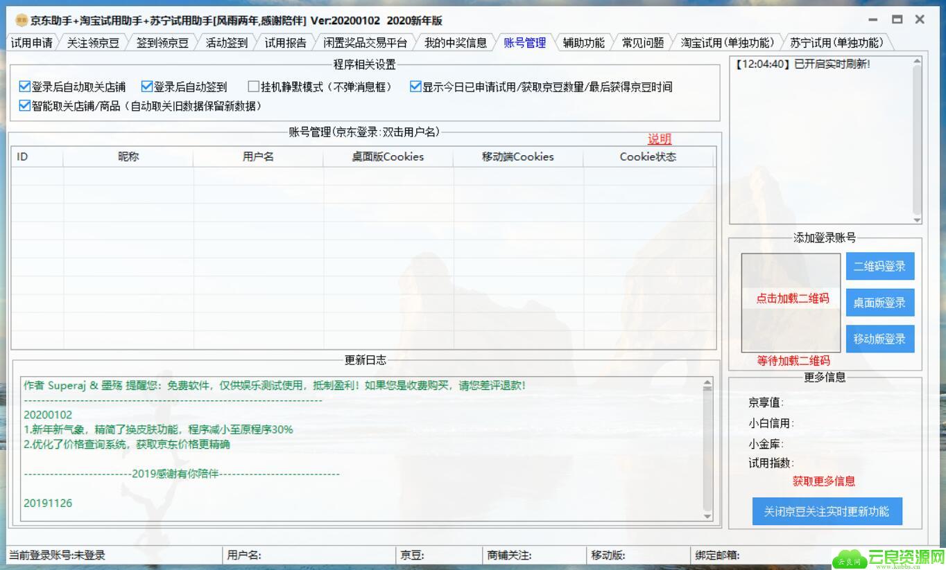The image size is (946, 570).
Task: Open the 试用申请 tab
Action: coord(32,43)
